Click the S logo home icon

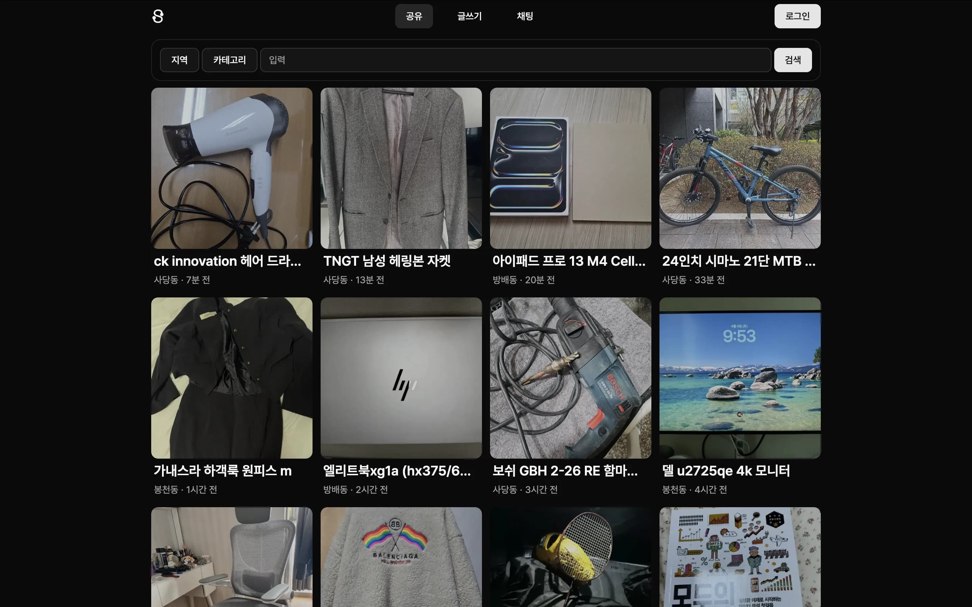(x=158, y=16)
